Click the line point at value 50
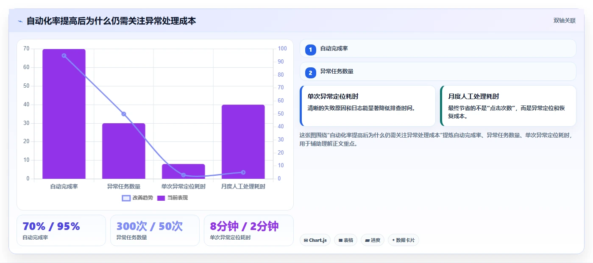Screen dimensions: 593x263 pyautogui.click(x=124, y=114)
